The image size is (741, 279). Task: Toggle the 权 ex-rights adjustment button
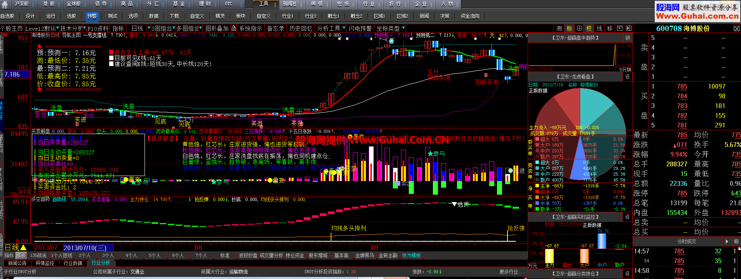[589, 28]
